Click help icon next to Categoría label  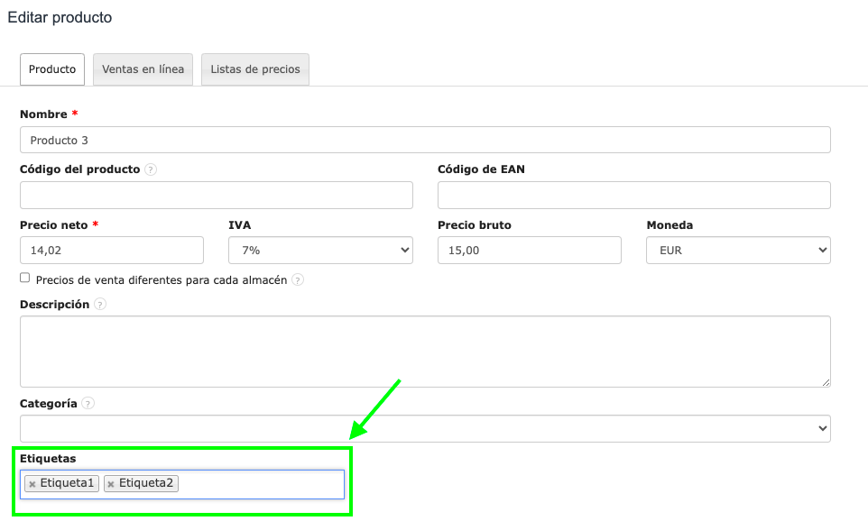tap(88, 404)
